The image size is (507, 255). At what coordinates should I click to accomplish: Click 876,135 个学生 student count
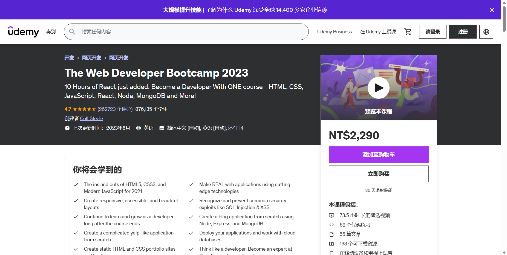151,109
